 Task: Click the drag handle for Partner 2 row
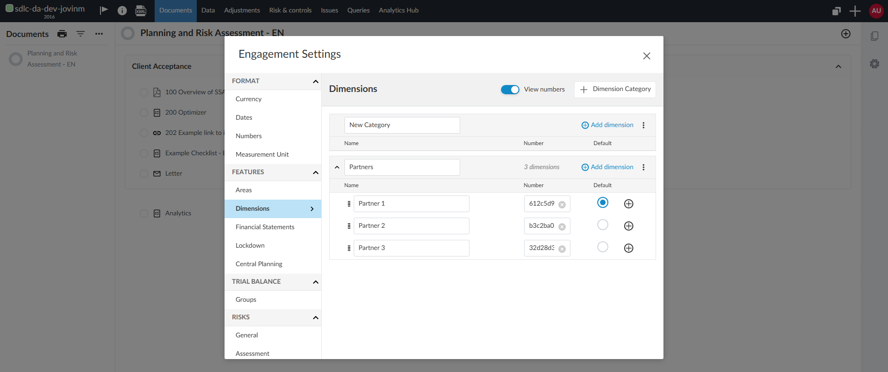(349, 226)
